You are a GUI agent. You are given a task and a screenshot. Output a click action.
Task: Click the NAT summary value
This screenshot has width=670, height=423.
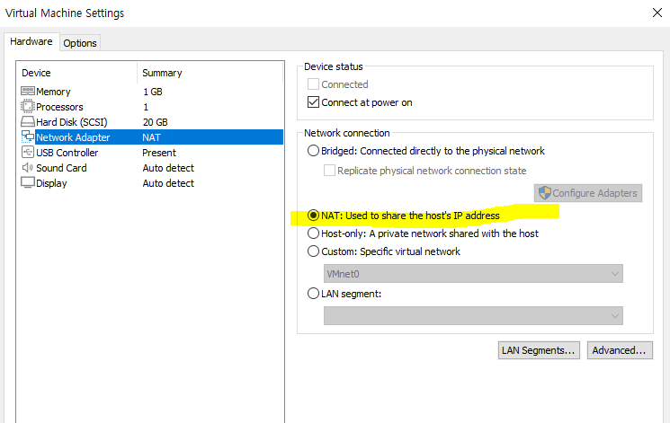click(151, 137)
